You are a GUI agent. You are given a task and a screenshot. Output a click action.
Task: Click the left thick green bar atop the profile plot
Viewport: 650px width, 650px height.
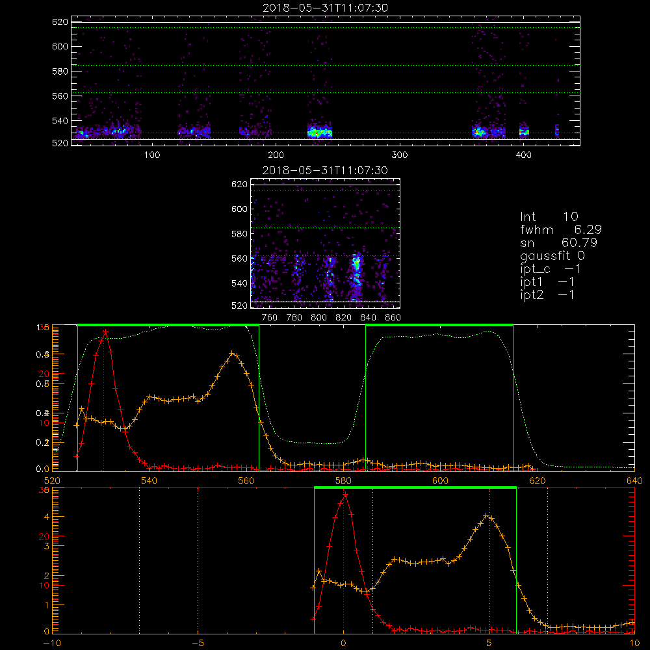(168, 325)
